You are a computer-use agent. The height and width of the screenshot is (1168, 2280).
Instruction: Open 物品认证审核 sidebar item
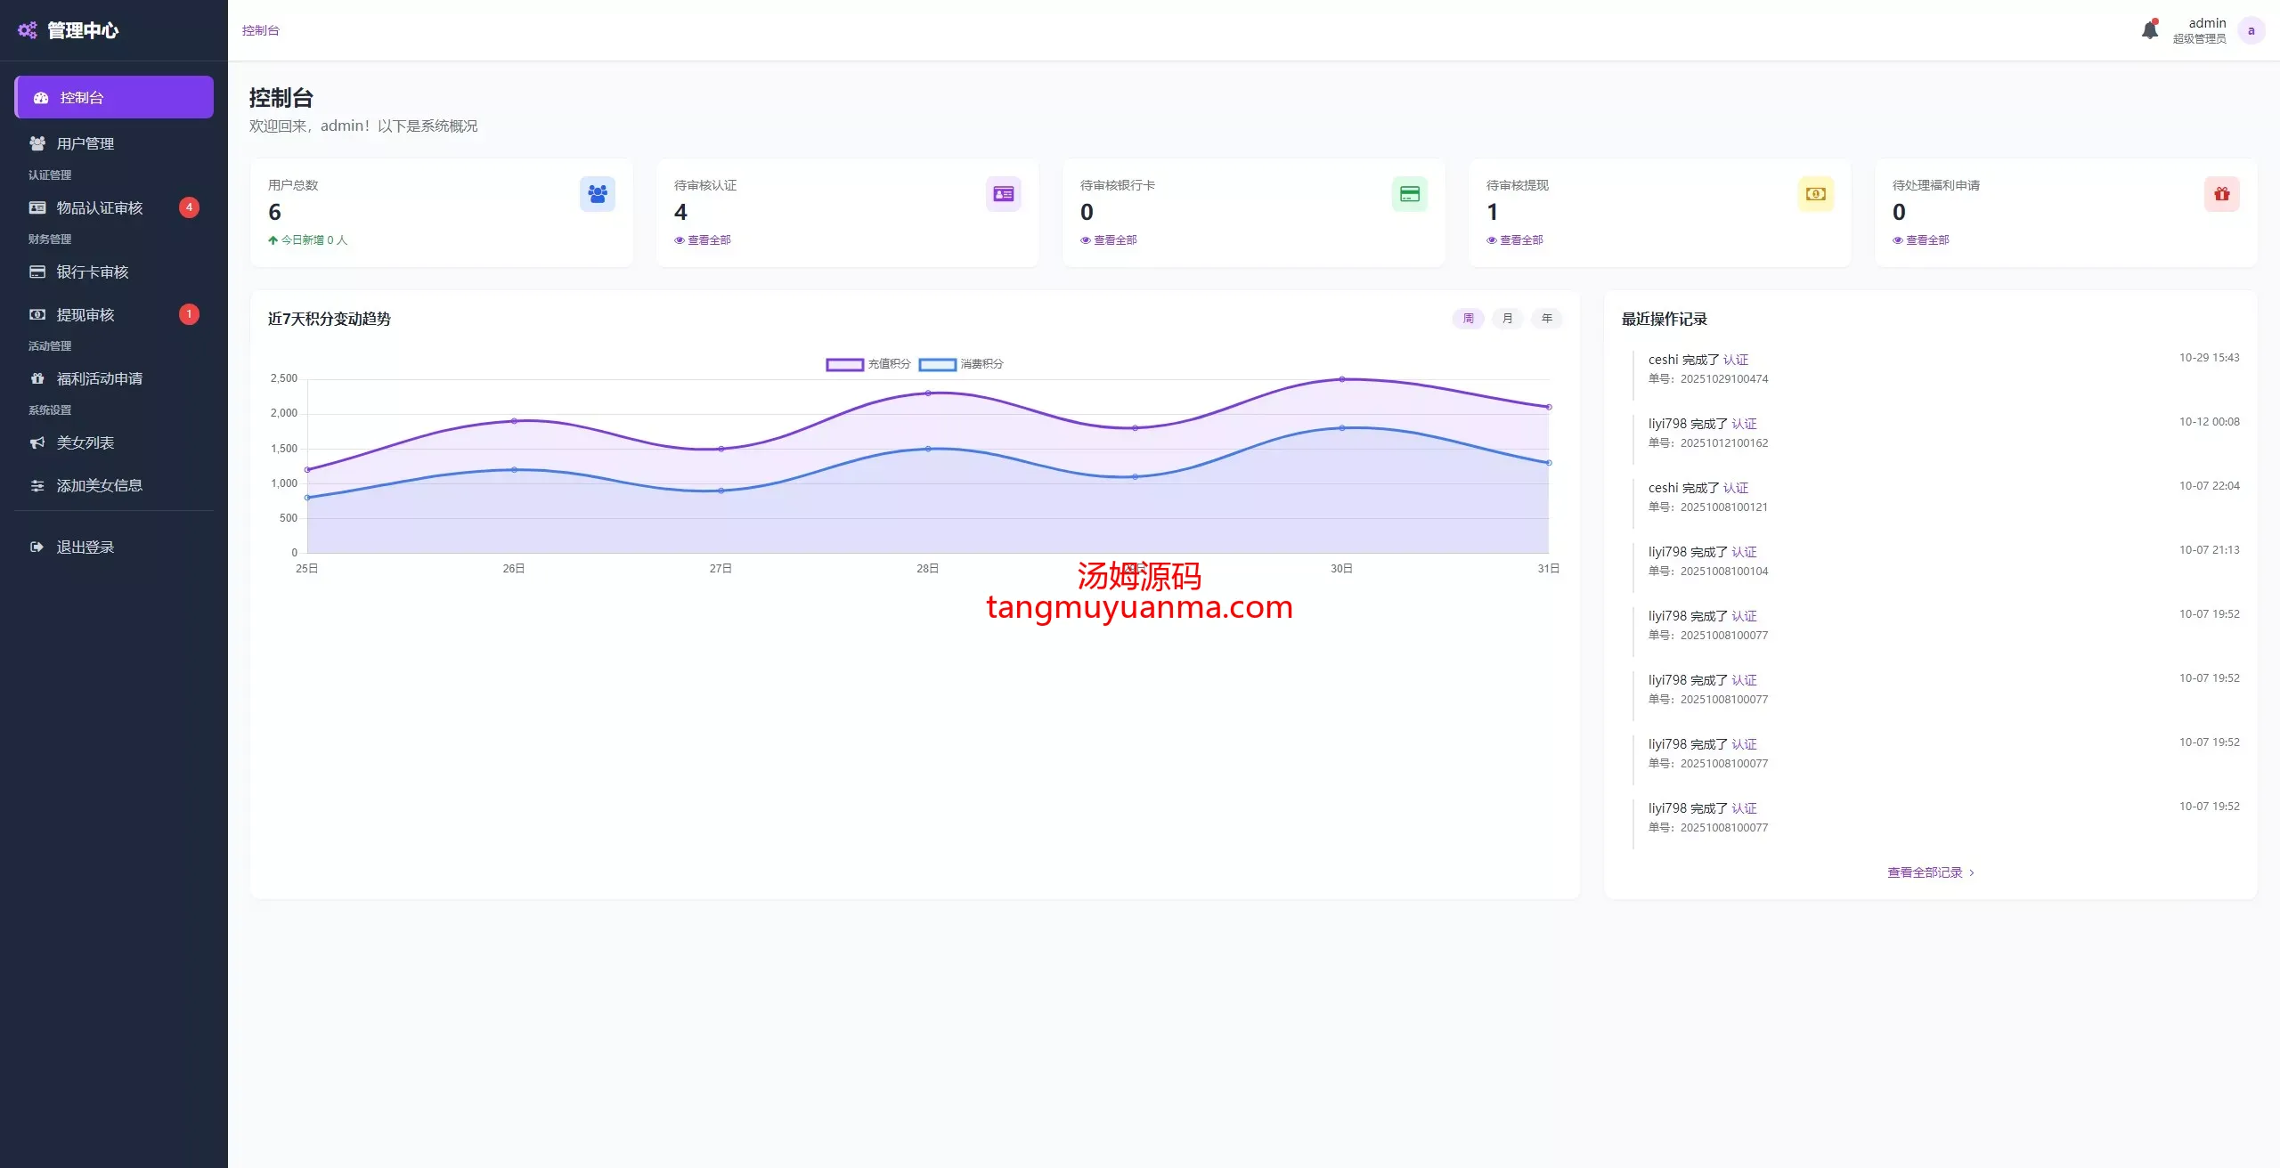pos(100,207)
